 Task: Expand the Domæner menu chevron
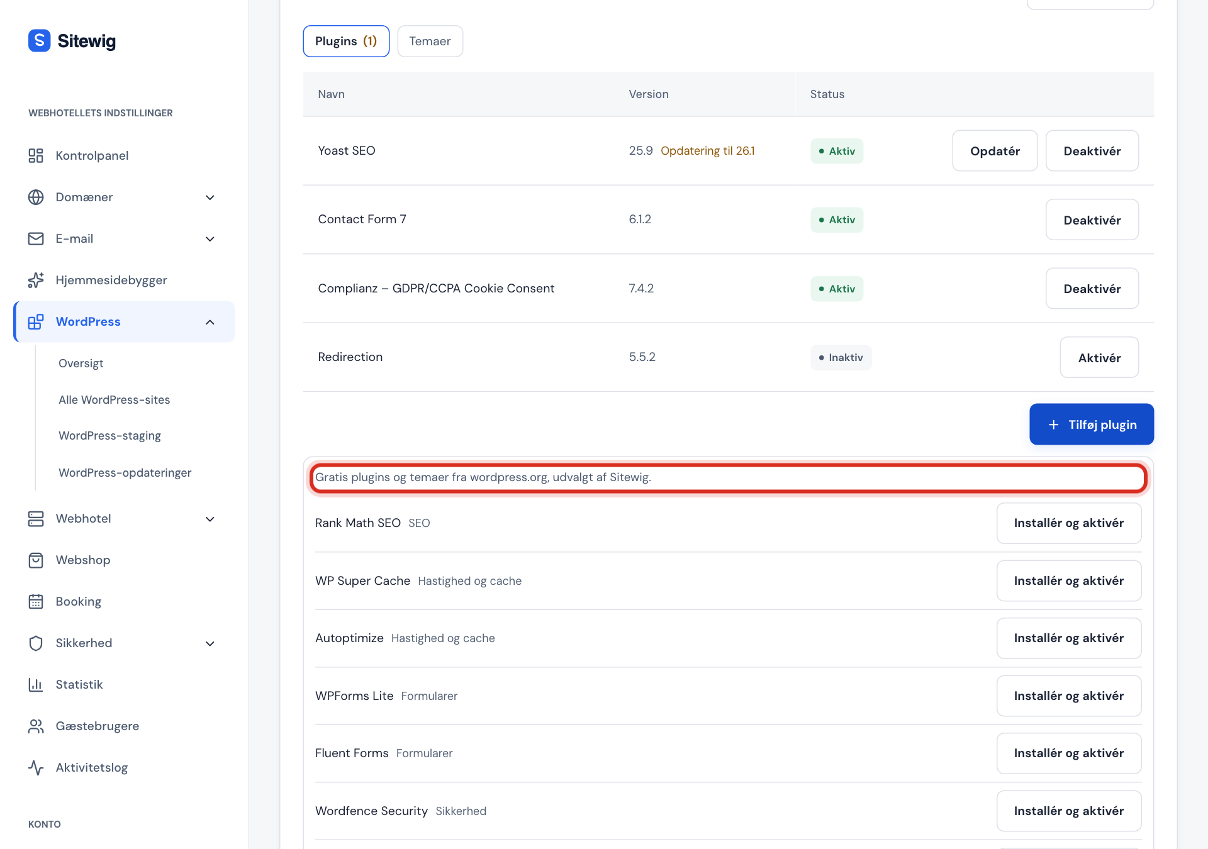click(x=210, y=197)
